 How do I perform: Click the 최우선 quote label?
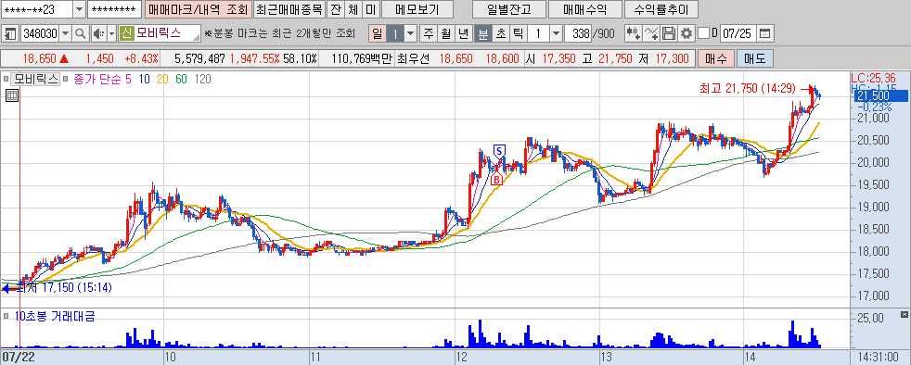click(413, 58)
